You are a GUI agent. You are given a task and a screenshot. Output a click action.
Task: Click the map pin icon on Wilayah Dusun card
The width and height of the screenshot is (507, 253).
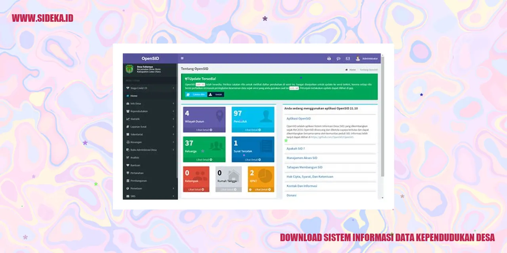click(x=219, y=116)
